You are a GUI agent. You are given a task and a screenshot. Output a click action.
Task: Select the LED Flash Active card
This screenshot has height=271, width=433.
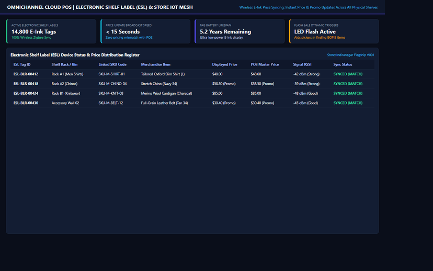[334, 31]
